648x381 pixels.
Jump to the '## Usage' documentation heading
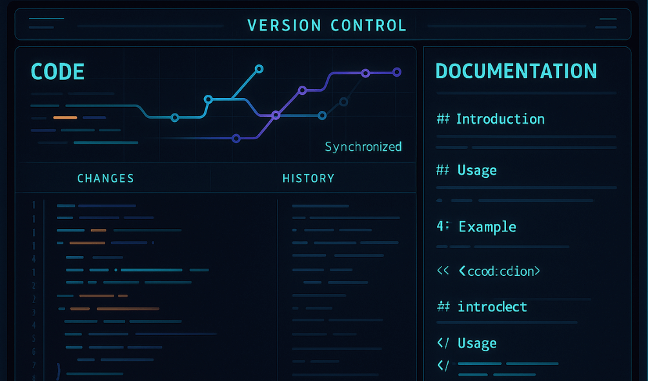pos(476,171)
